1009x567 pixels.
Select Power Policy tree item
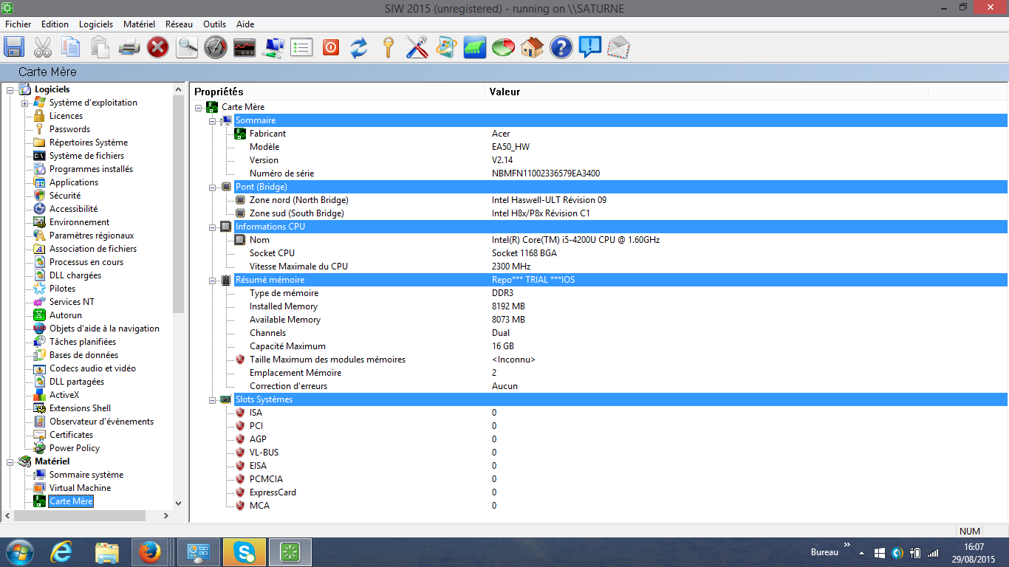point(75,448)
